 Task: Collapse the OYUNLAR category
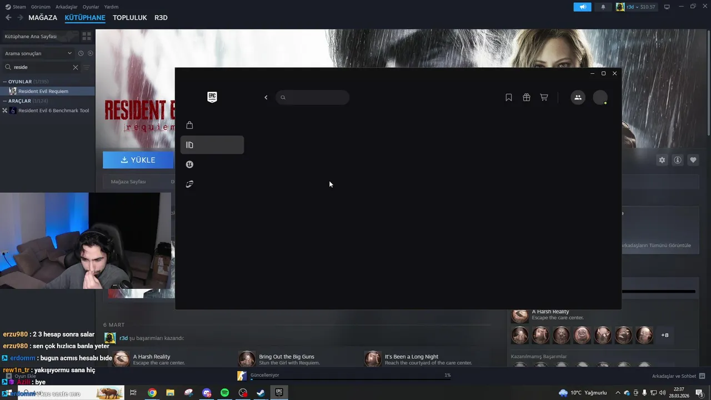[5, 82]
